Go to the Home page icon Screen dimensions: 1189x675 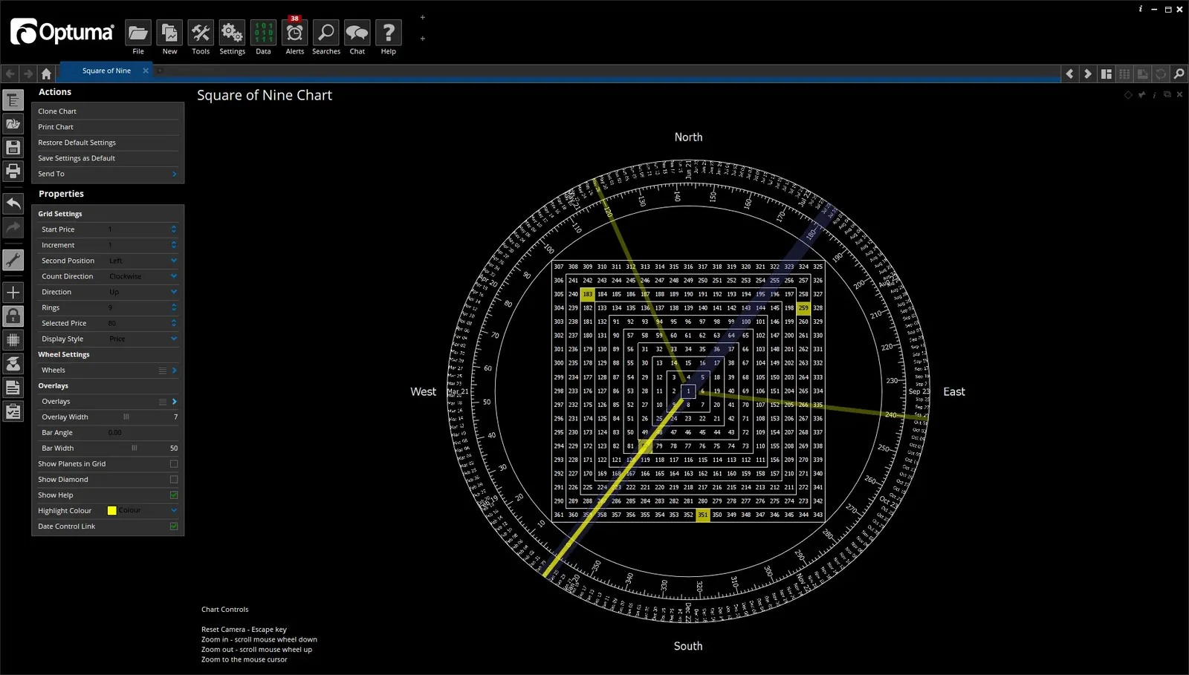46,74
